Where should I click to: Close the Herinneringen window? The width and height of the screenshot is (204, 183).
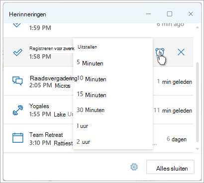point(191,14)
